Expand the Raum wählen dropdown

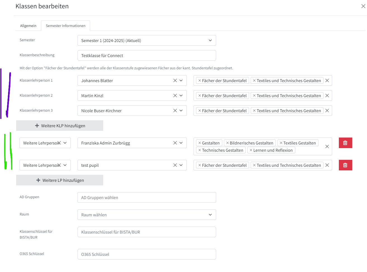(x=147, y=215)
